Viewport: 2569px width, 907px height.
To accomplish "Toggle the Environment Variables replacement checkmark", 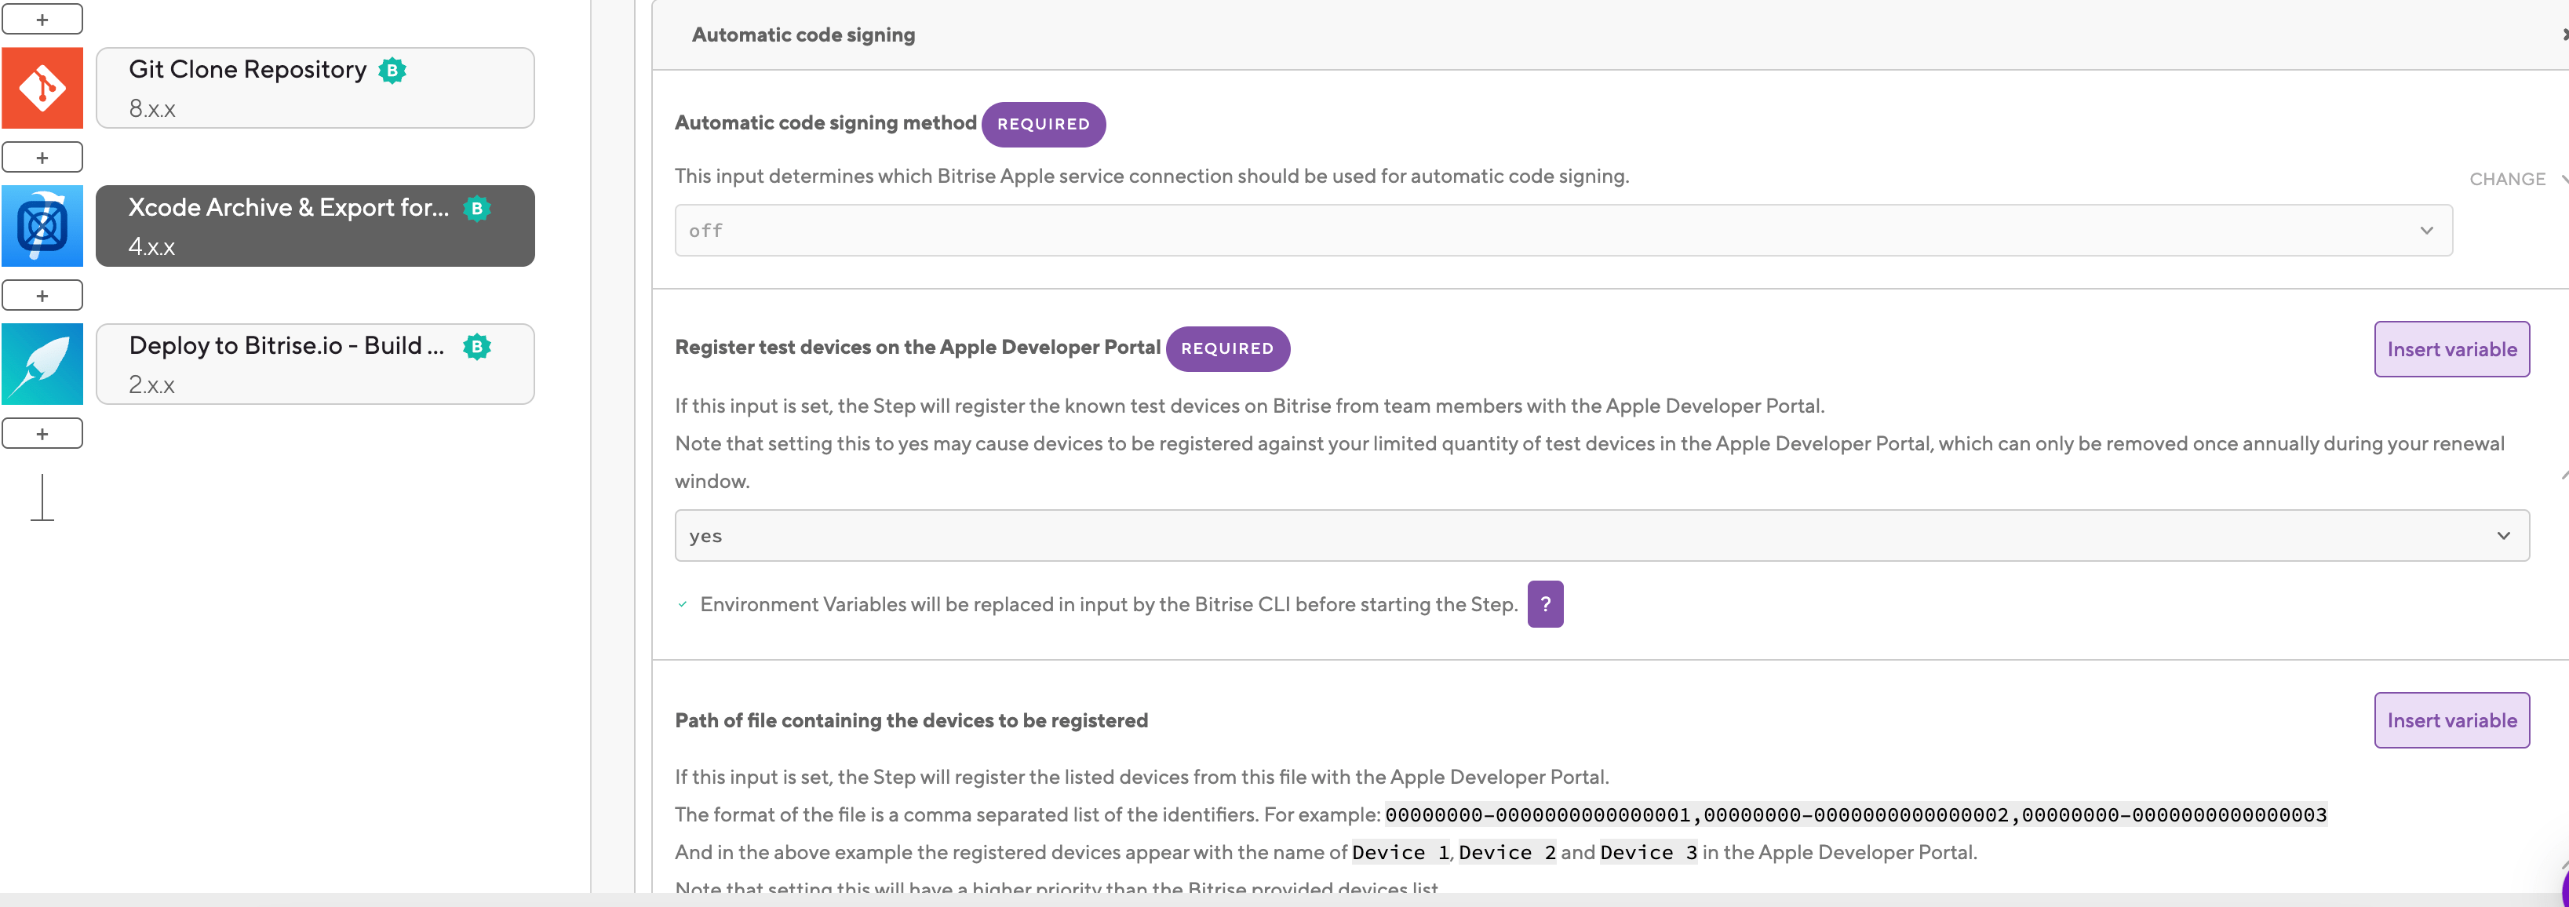I will point(682,604).
